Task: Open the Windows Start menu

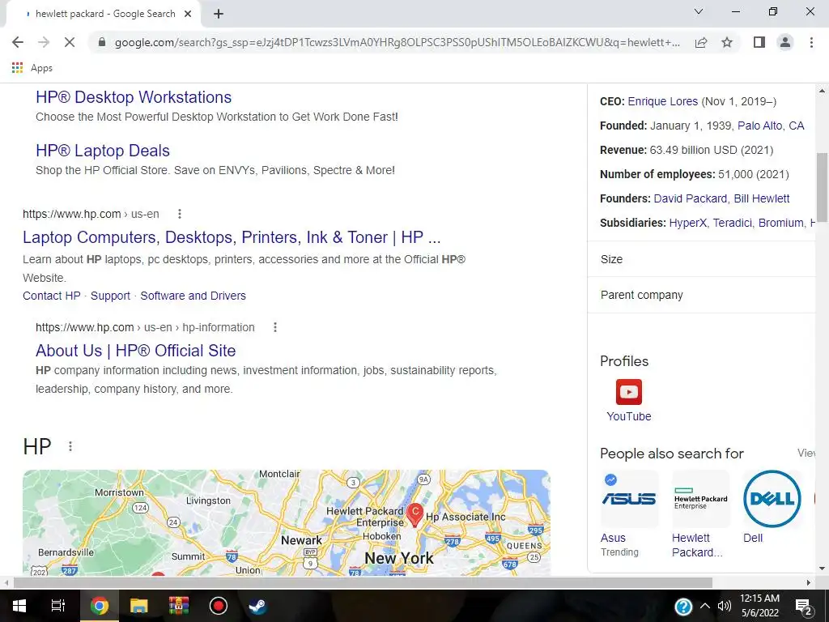Action: 19,606
